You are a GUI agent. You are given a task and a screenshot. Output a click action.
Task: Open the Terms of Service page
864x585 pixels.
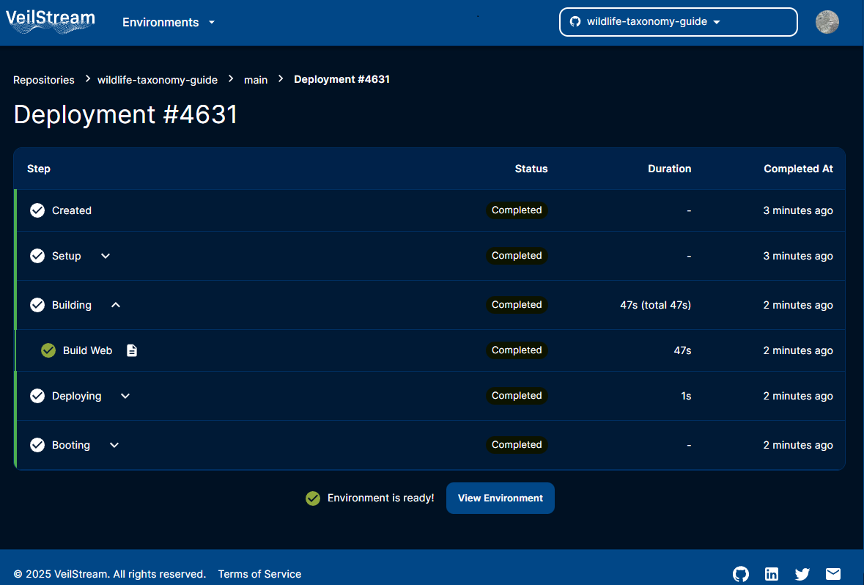259,574
